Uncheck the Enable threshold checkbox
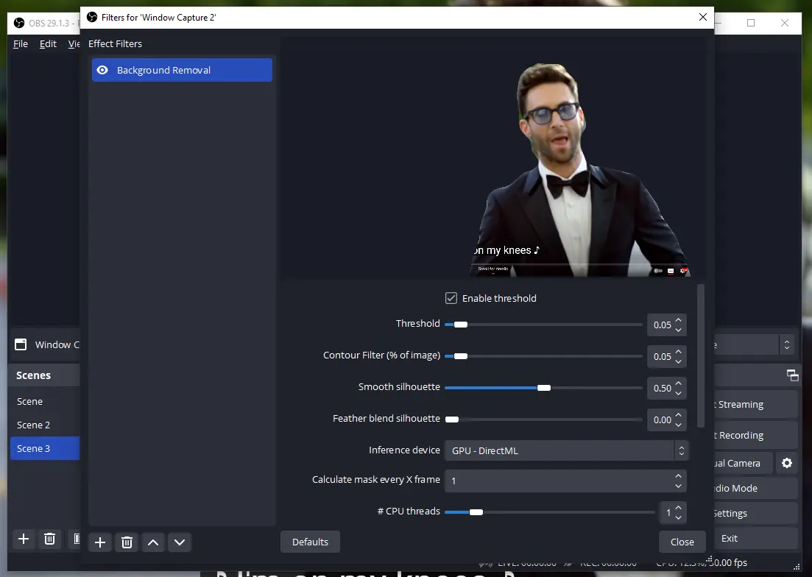Image resolution: width=812 pixels, height=577 pixels. tap(451, 298)
